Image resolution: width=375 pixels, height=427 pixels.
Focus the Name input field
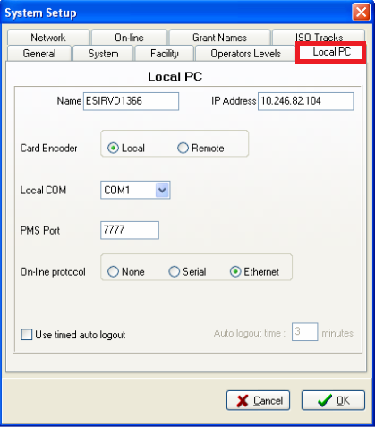131,101
